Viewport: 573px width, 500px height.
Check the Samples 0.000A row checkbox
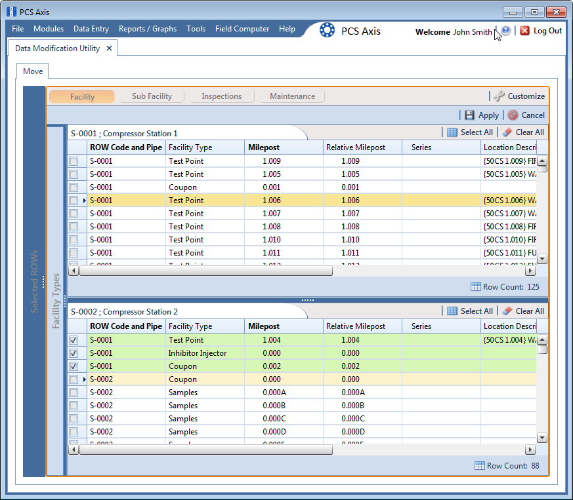(74, 393)
